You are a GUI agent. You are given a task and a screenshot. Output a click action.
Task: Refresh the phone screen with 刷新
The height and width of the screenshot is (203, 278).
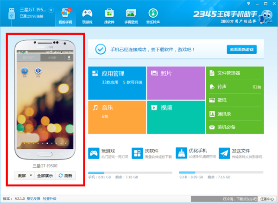pos(65,176)
